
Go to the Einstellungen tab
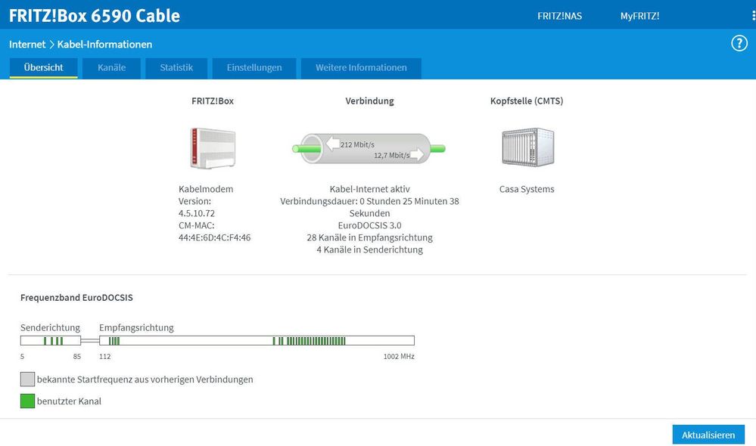(254, 67)
